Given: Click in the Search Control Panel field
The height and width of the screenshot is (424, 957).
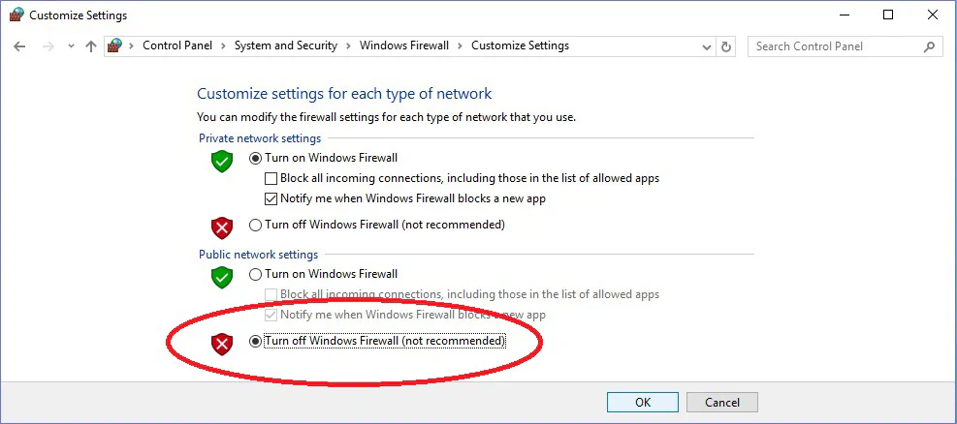Looking at the screenshot, I should click(x=834, y=46).
